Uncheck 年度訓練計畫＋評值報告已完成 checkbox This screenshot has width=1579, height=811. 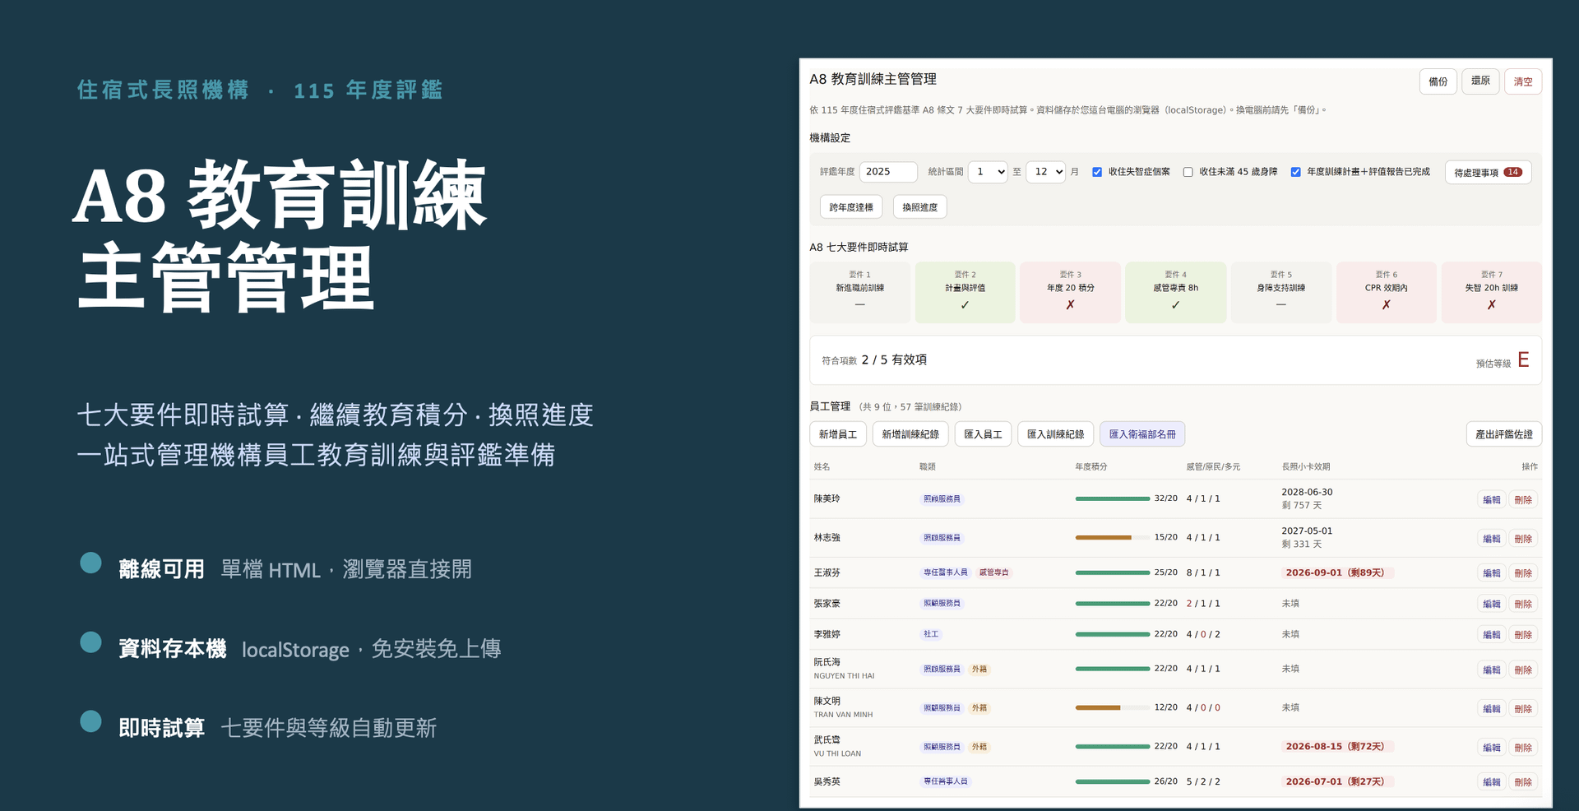click(x=1295, y=172)
